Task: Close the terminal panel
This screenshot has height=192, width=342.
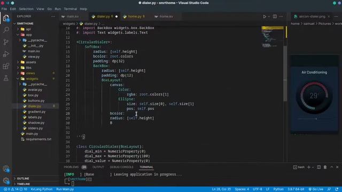Action: click(x=337, y=167)
